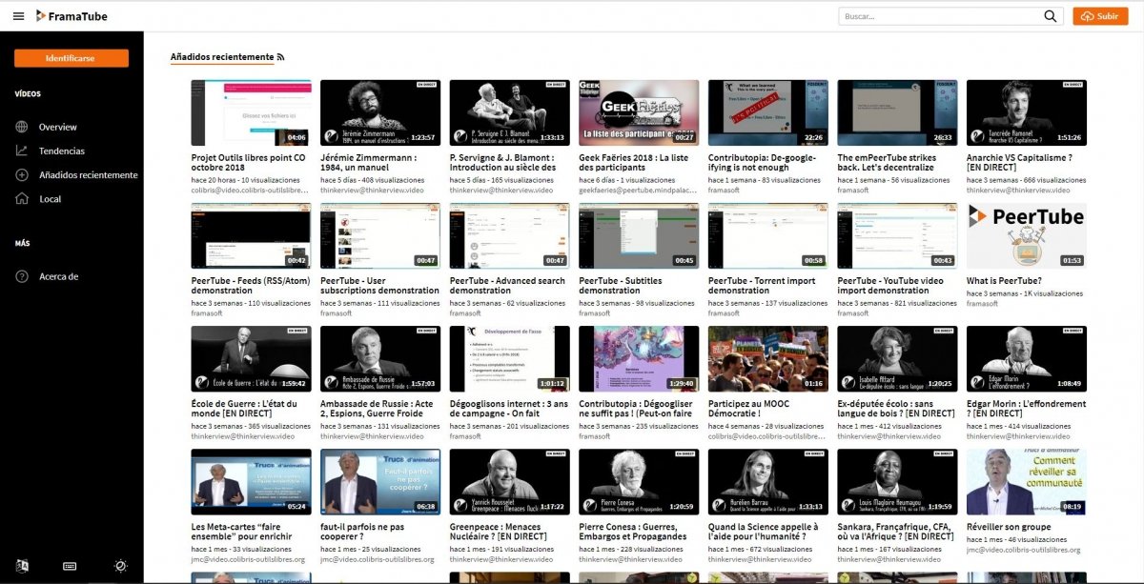Open Participez au MOOC Démocratie thumbnail
Viewport: 1144px width, 584px height.
[x=767, y=358]
